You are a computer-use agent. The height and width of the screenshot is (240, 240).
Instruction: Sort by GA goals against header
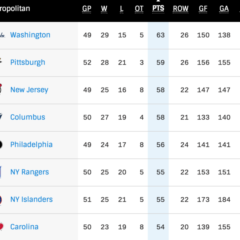(x=224, y=9)
